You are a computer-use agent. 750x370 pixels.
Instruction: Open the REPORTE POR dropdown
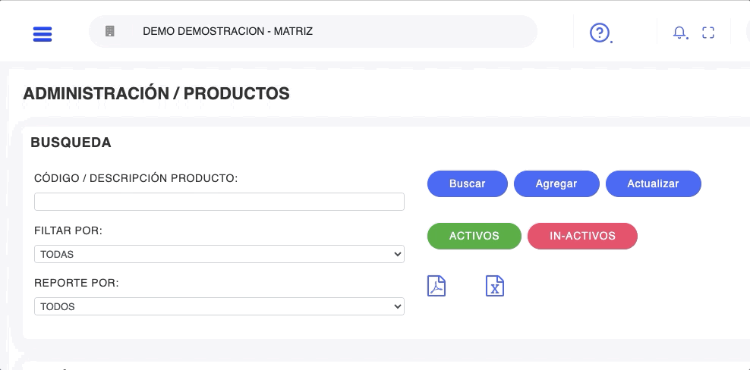tap(219, 306)
